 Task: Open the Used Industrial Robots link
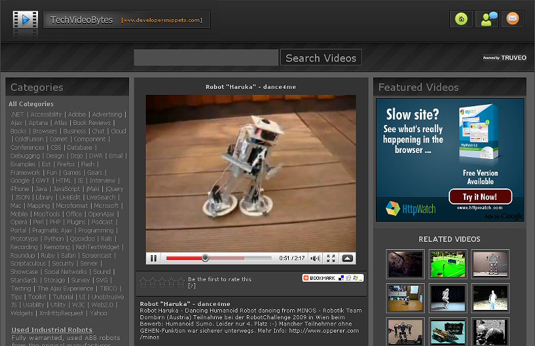click(x=51, y=330)
